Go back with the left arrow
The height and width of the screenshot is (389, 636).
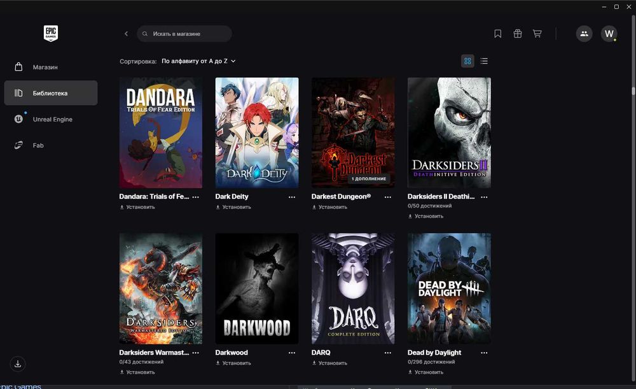click(x=126, y=34)
